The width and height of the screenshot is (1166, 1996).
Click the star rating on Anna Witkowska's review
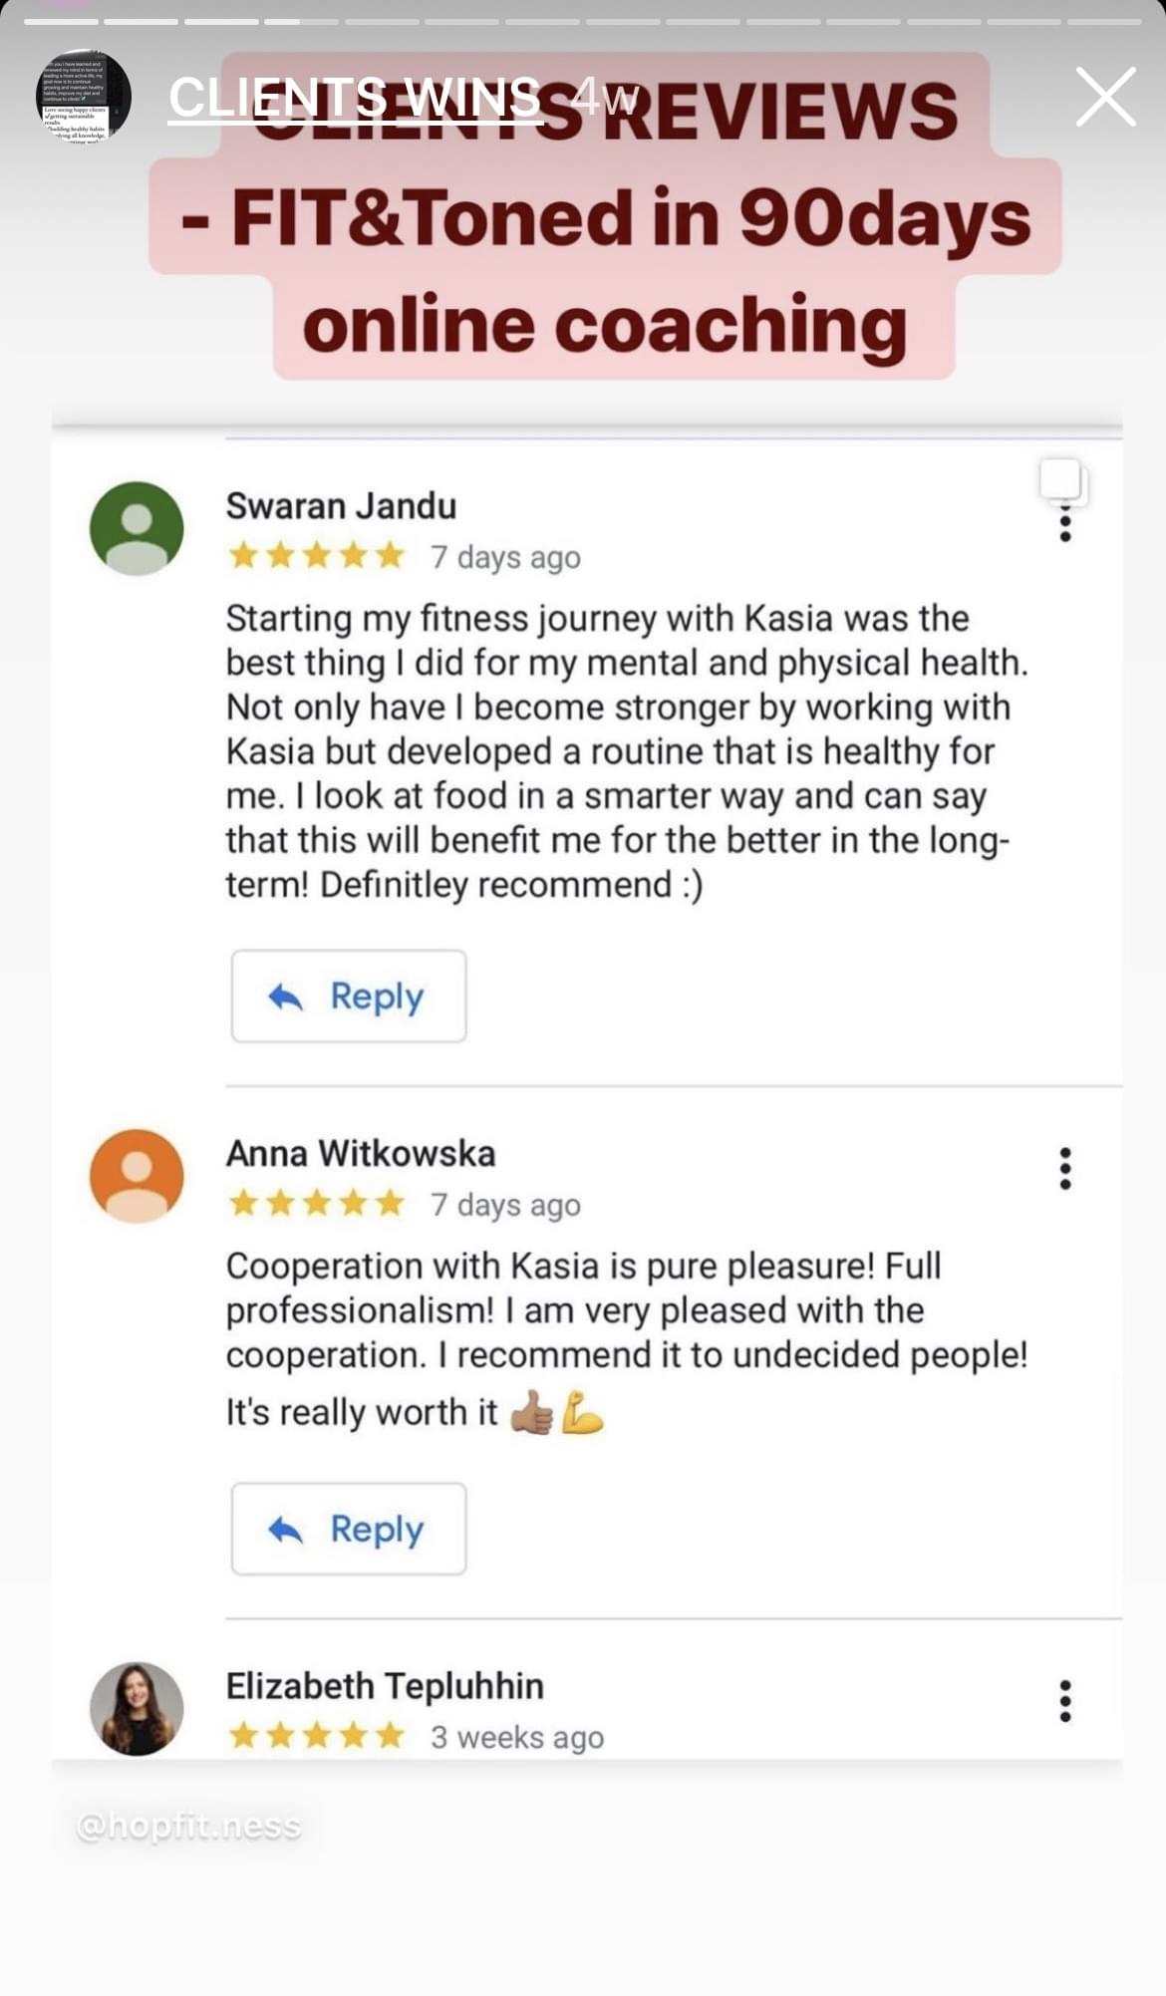[316, 1204]
